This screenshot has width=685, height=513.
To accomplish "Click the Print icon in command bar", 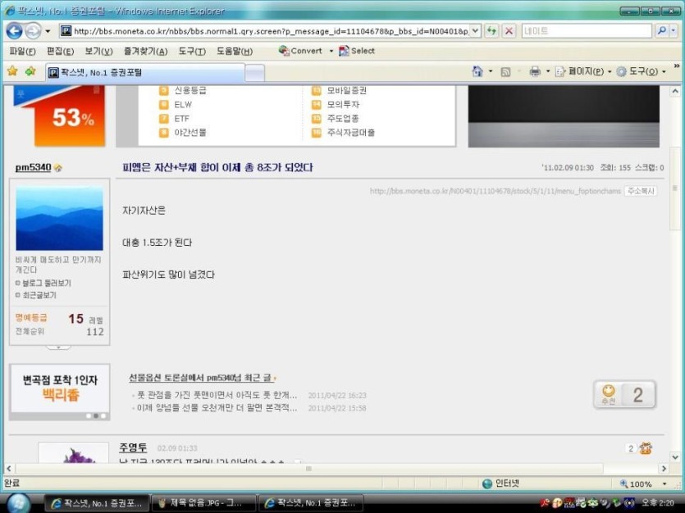I will point(535,71).
